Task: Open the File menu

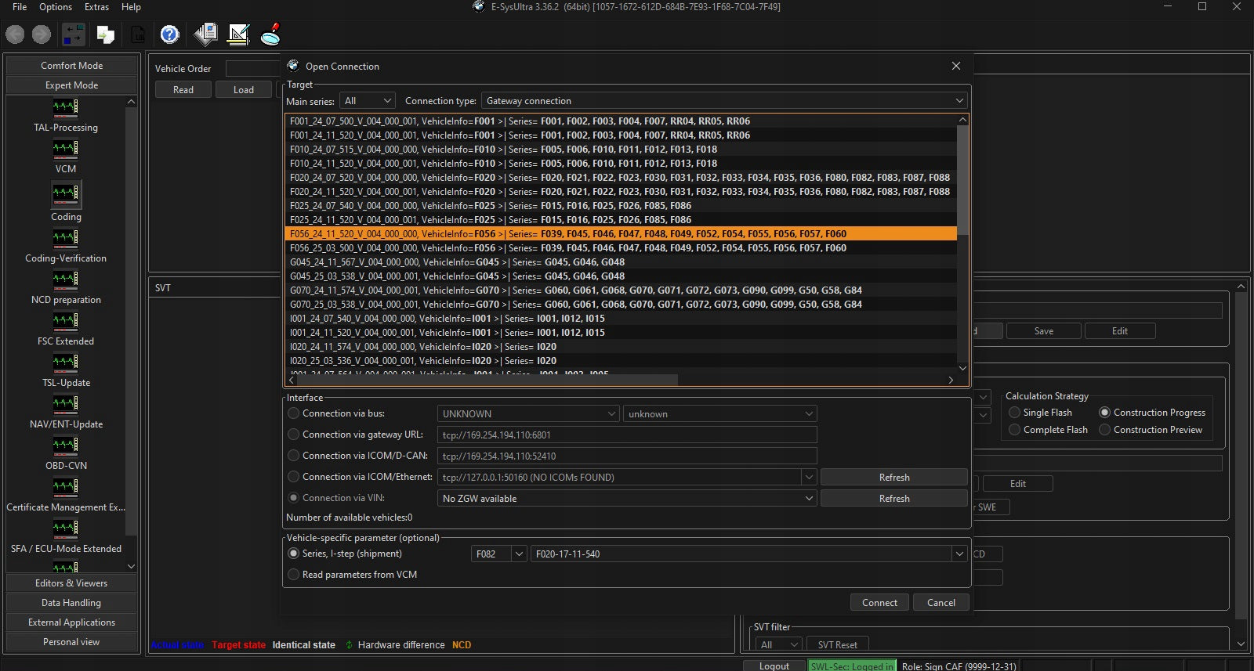Action: pos(20,7)
